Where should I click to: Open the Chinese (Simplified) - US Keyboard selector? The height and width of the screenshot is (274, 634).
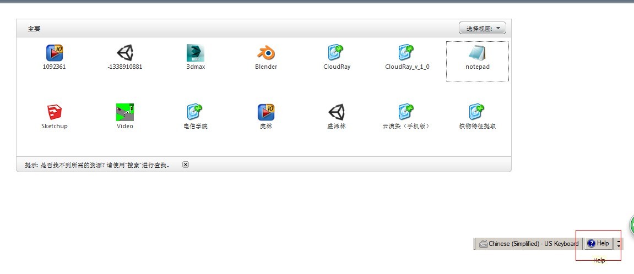click(x=529, y=244)
